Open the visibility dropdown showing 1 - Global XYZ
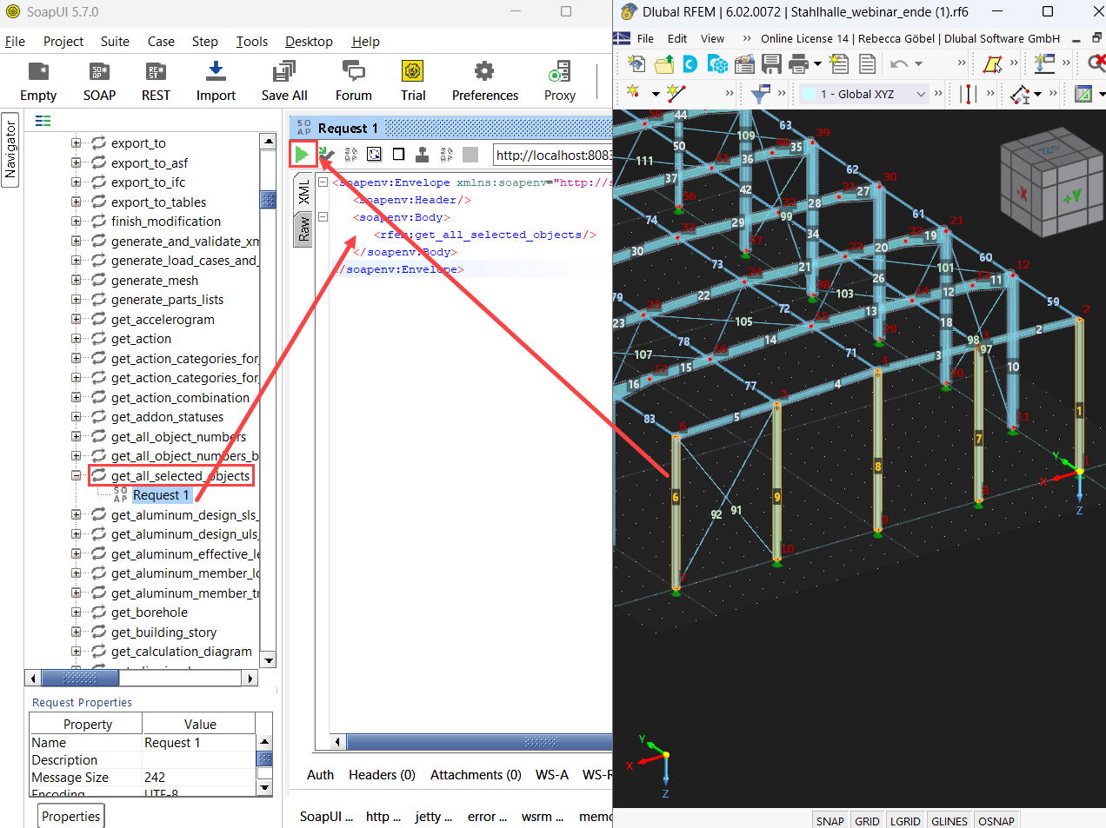Viewport: 1106px width, 828px height. [x=923, y=93]
